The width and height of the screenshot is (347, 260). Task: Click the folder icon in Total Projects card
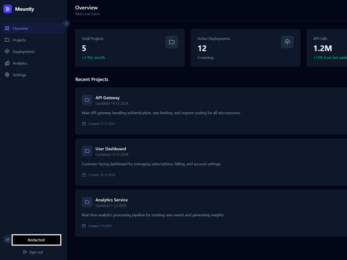pyautogui.click(x=172, y=42)
